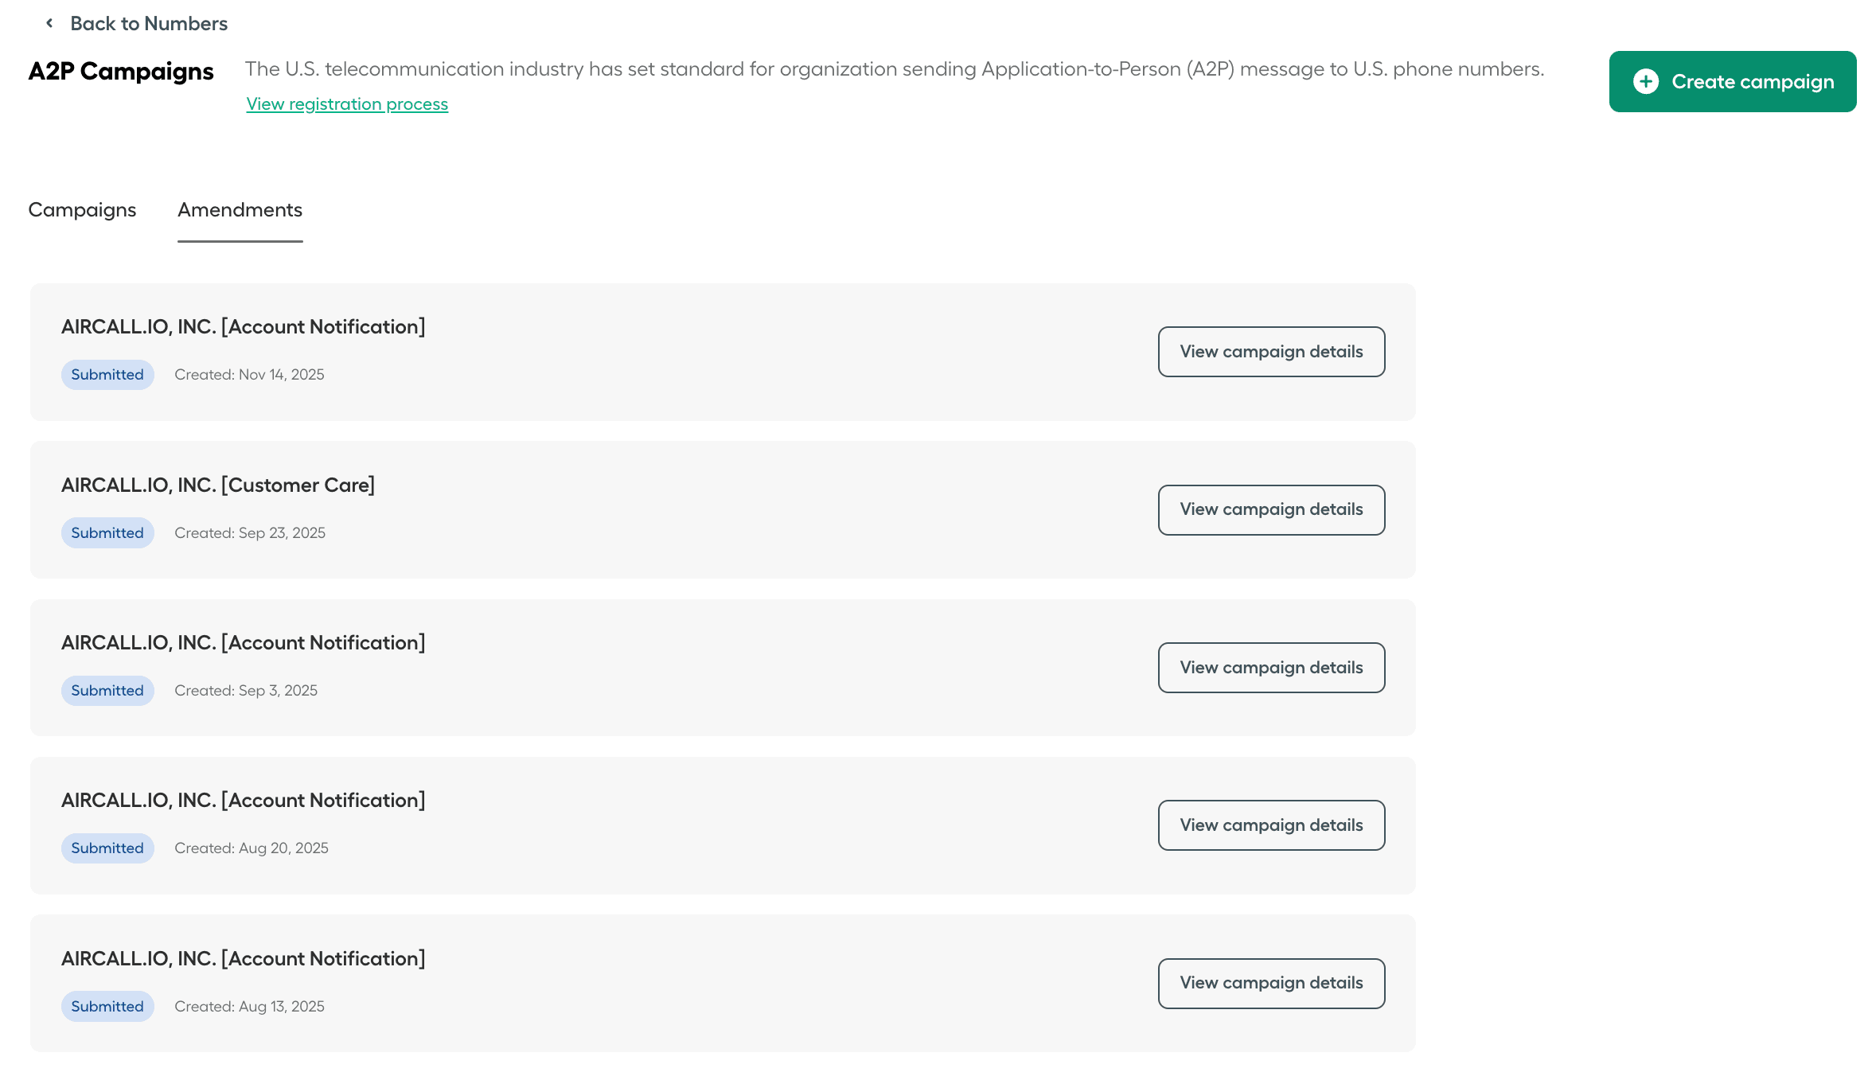This screenshot has height=1076, width=1872.
Task: Click Submitted badge on Customer Care amendment
Action: tap(107, 533)
